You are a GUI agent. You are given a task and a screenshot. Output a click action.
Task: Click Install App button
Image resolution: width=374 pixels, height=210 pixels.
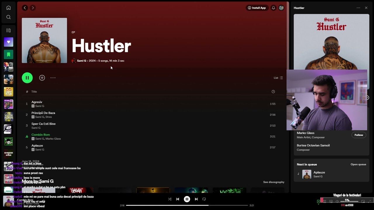click(257, 8)
